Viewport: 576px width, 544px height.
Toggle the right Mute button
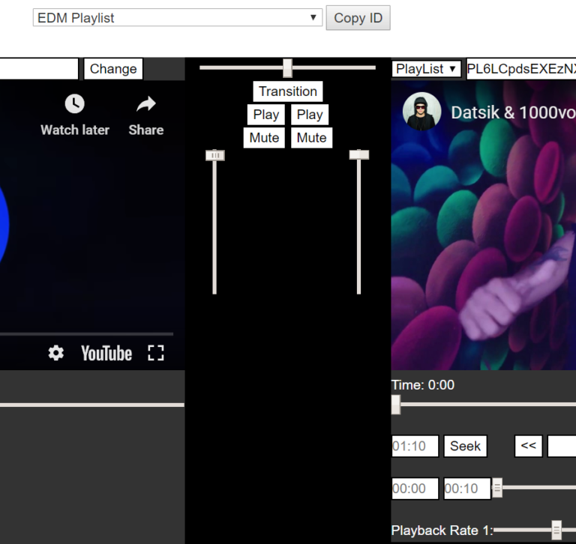click(x=311, y=138)
